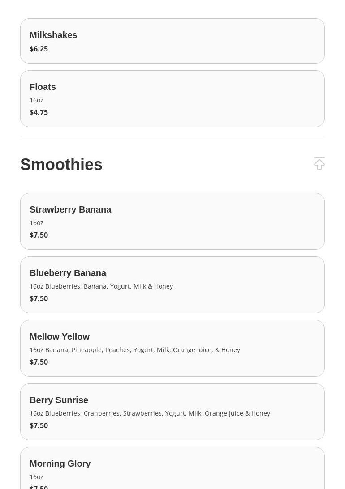This screenshot has height=489, width=345.
Task: Click the Blueberry Banana ingredients description
Action: click(x=101, y=286)
